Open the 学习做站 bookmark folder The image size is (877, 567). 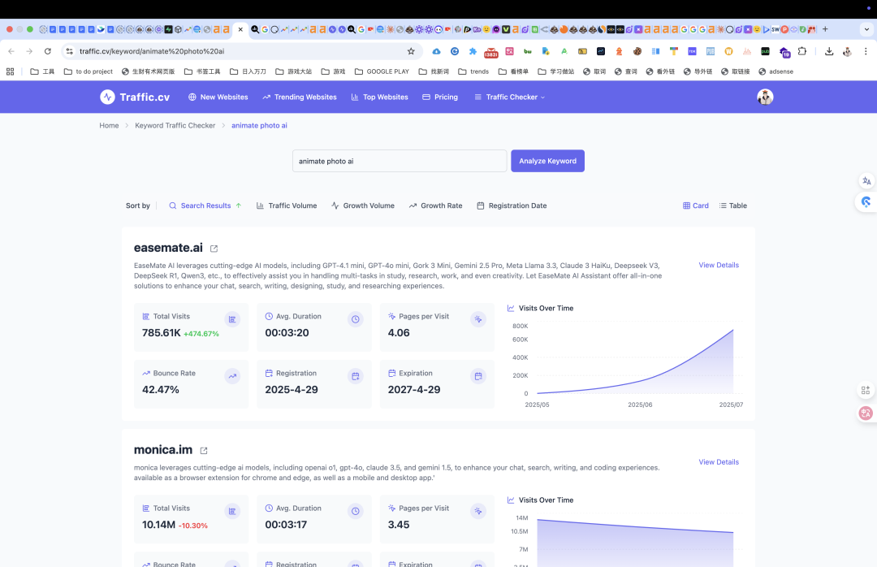(556, 71)
